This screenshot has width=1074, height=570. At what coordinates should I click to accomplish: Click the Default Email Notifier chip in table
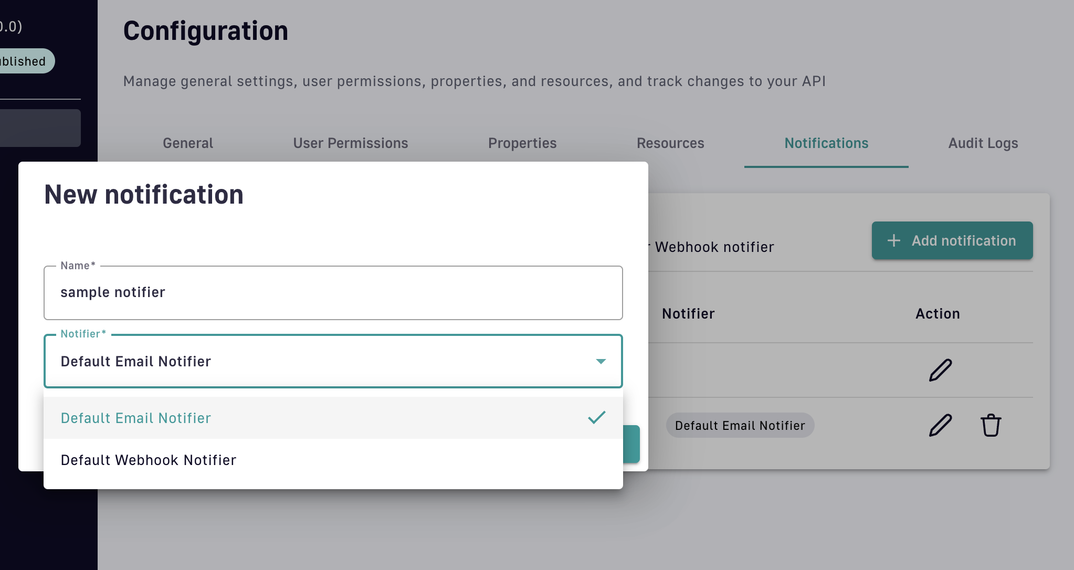[x=740, y=426]
